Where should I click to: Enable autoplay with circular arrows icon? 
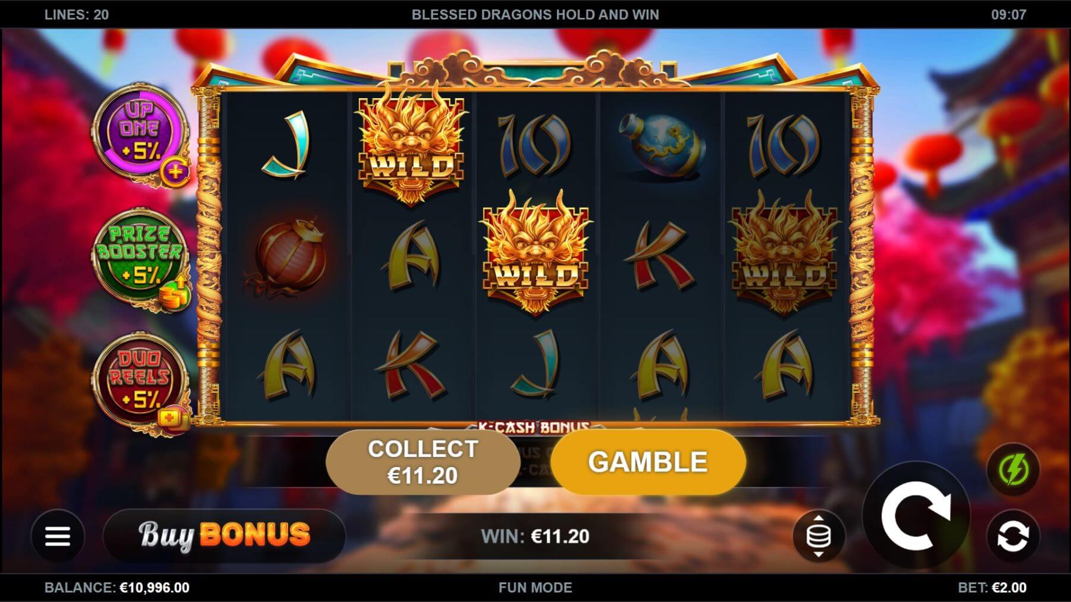click(1013, 537)
